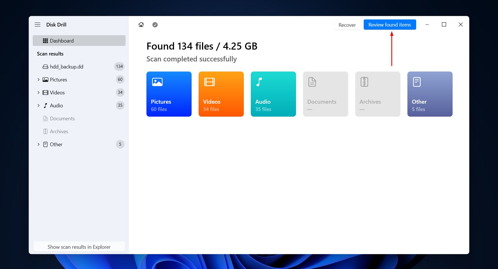Screen dimensions: 498x269
Task: Click the greyed-out Documents tile
Action: [x=325, y=94]
